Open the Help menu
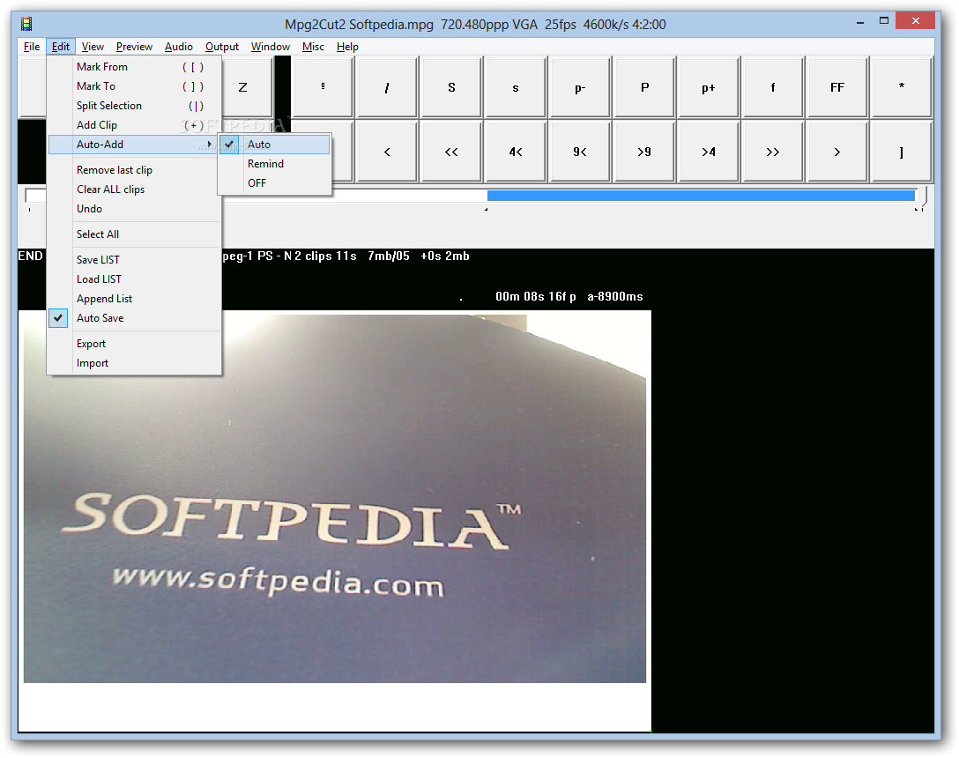959x758 pixels. click(347, 47)
